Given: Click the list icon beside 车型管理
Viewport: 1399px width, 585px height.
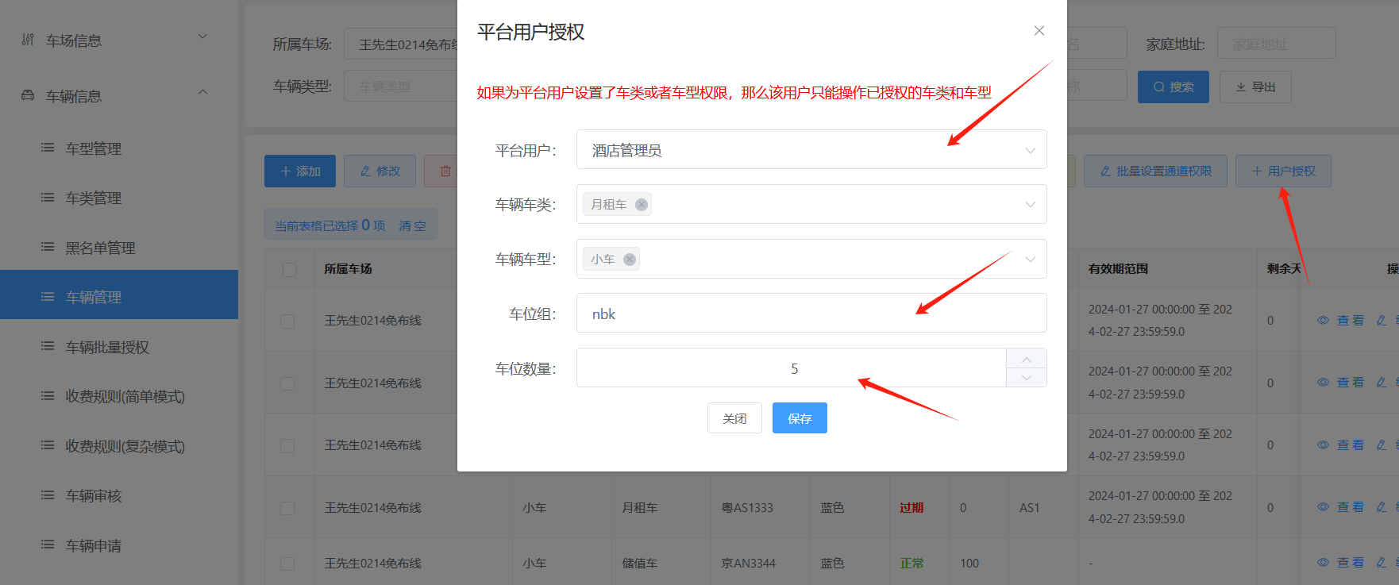Looking at the screenshot, I should point(48,148).
